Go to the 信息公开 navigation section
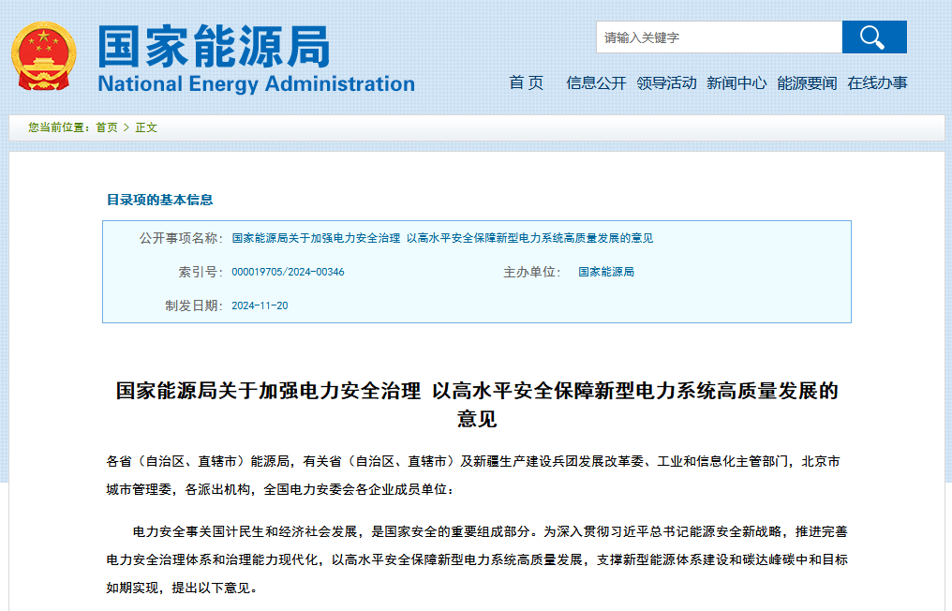Screen dimensions: 952x611 pyautogui.click(x=596, y=82)
